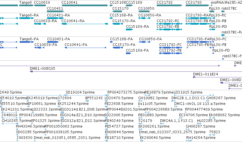This screenshot has height=142, width=242.
Task: Click the CG10431-RA transcript label
Action: (x=58, y=15)
